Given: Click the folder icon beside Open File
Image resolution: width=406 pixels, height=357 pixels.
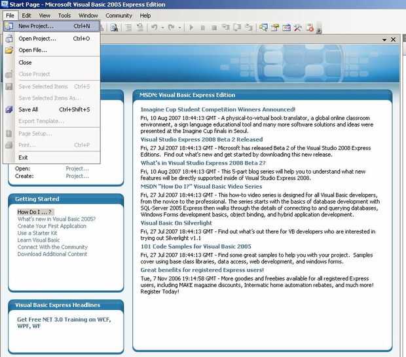Looking at the screenshot, I should pos(9,50).
